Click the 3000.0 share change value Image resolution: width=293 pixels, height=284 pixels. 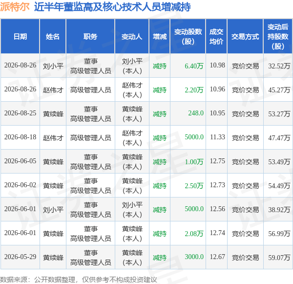click(x=194, y=257)
